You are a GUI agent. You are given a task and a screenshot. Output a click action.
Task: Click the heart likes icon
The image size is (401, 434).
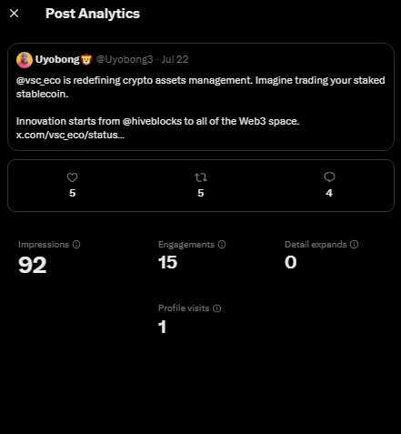pyautogui.click(x=72, y=177)
